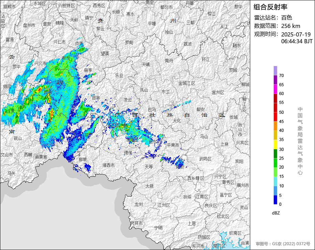Select the radar station name 百色
The image size is (315, 250).
[286, 18]
